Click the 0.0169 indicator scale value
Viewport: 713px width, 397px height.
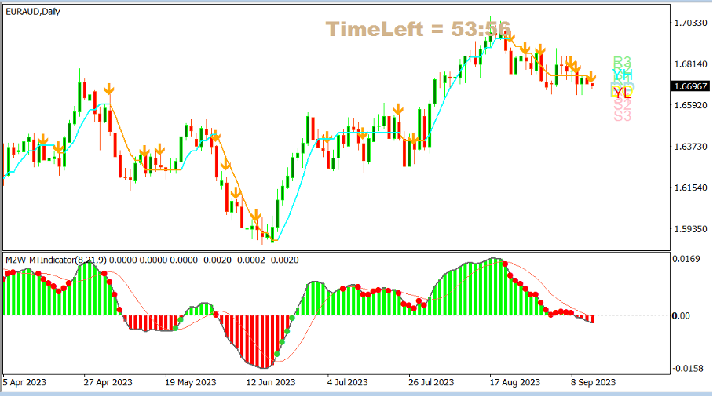coord(689,260)
